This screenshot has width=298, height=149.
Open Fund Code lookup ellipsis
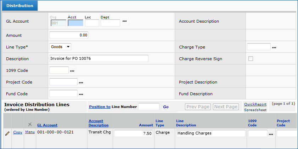click(81, 94)
